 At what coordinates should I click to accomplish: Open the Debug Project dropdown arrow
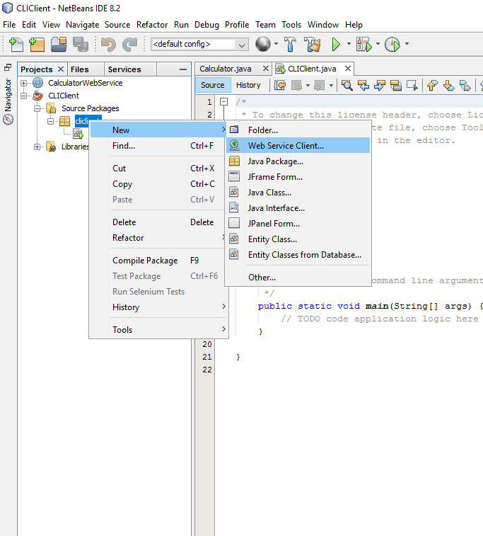coord(378,44)
